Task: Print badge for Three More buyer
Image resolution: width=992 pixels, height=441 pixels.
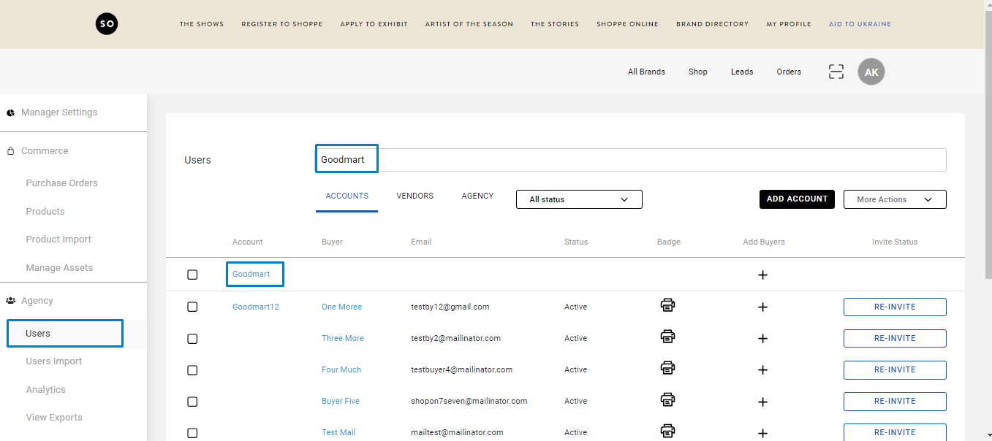Action: 667,337
